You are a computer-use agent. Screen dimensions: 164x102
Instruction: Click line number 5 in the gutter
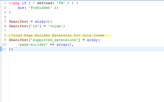click(5, 21)
